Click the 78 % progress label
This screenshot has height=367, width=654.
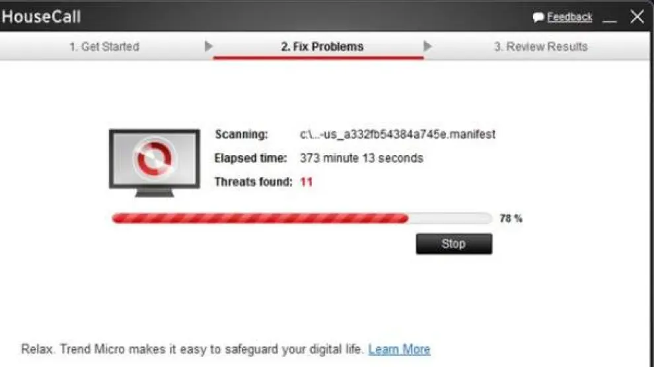511,218
